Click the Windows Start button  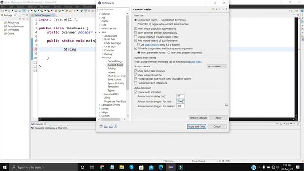5,167
